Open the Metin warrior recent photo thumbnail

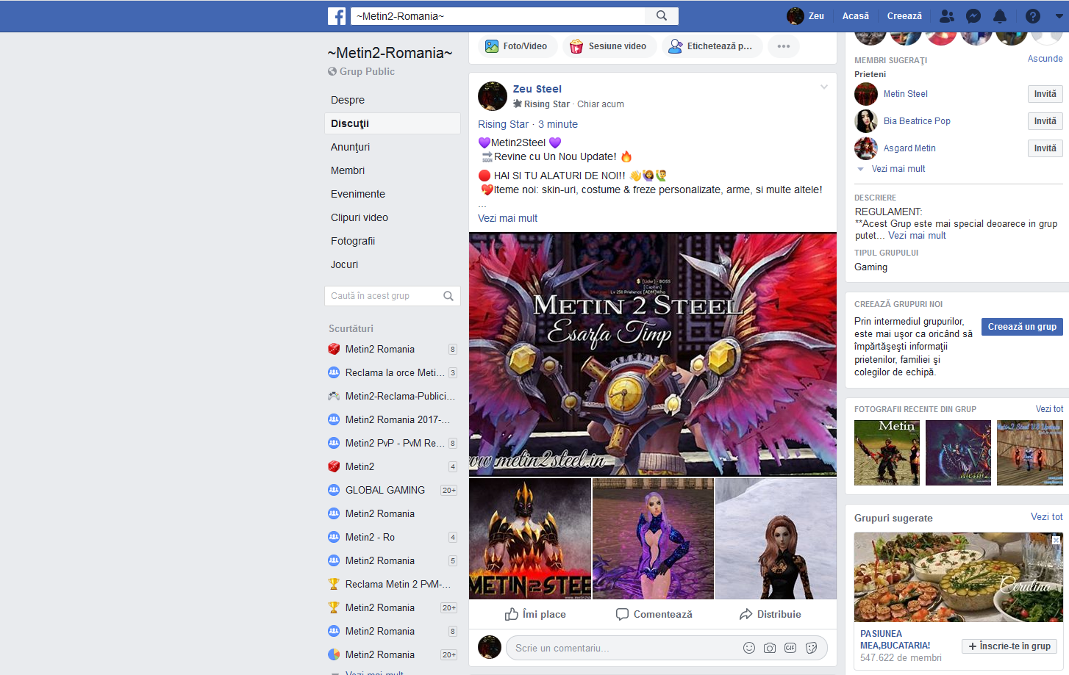(887, 452)
